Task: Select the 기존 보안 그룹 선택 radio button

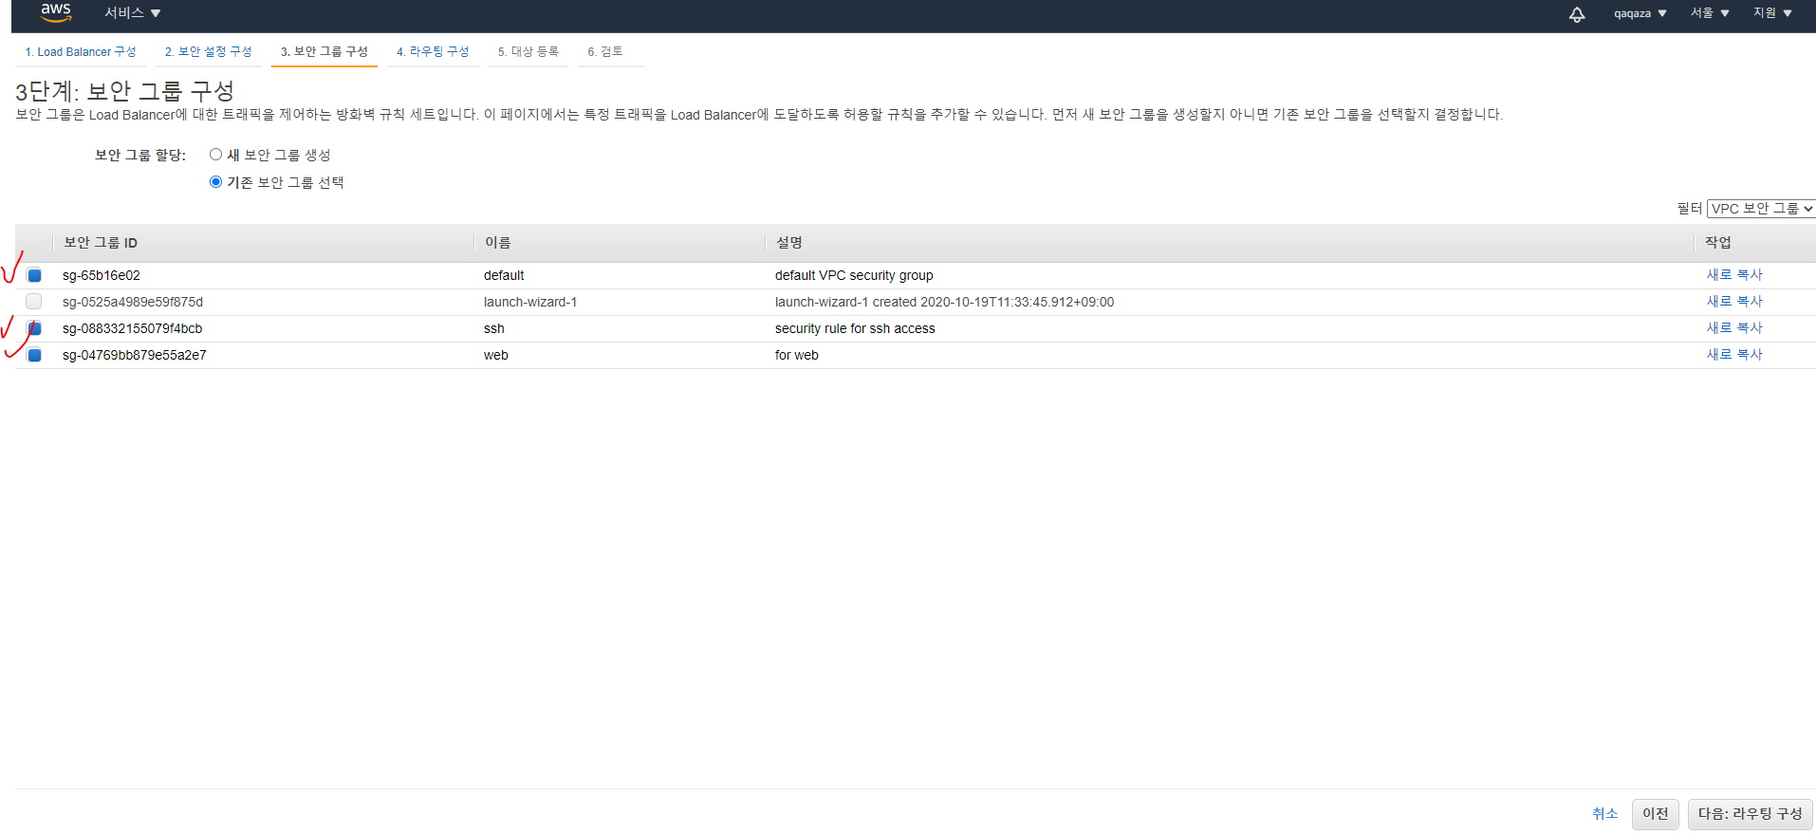Action: [x=216, y=182]
